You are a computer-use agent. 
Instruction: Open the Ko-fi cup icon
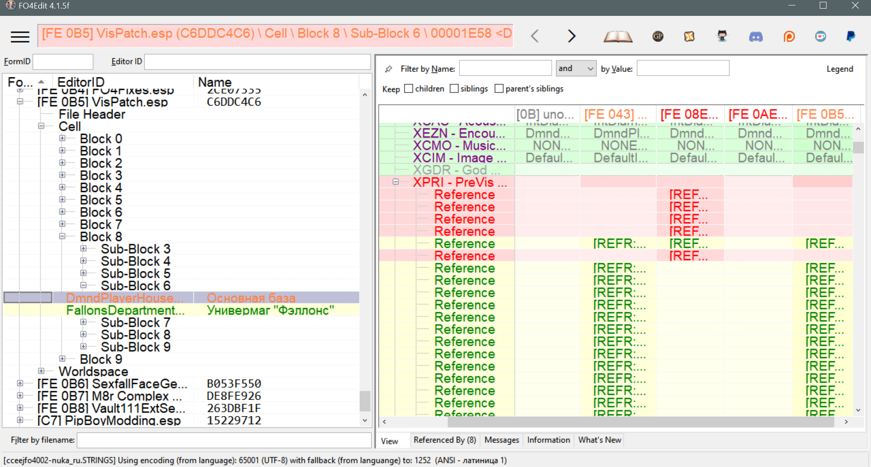click(820, 36)
